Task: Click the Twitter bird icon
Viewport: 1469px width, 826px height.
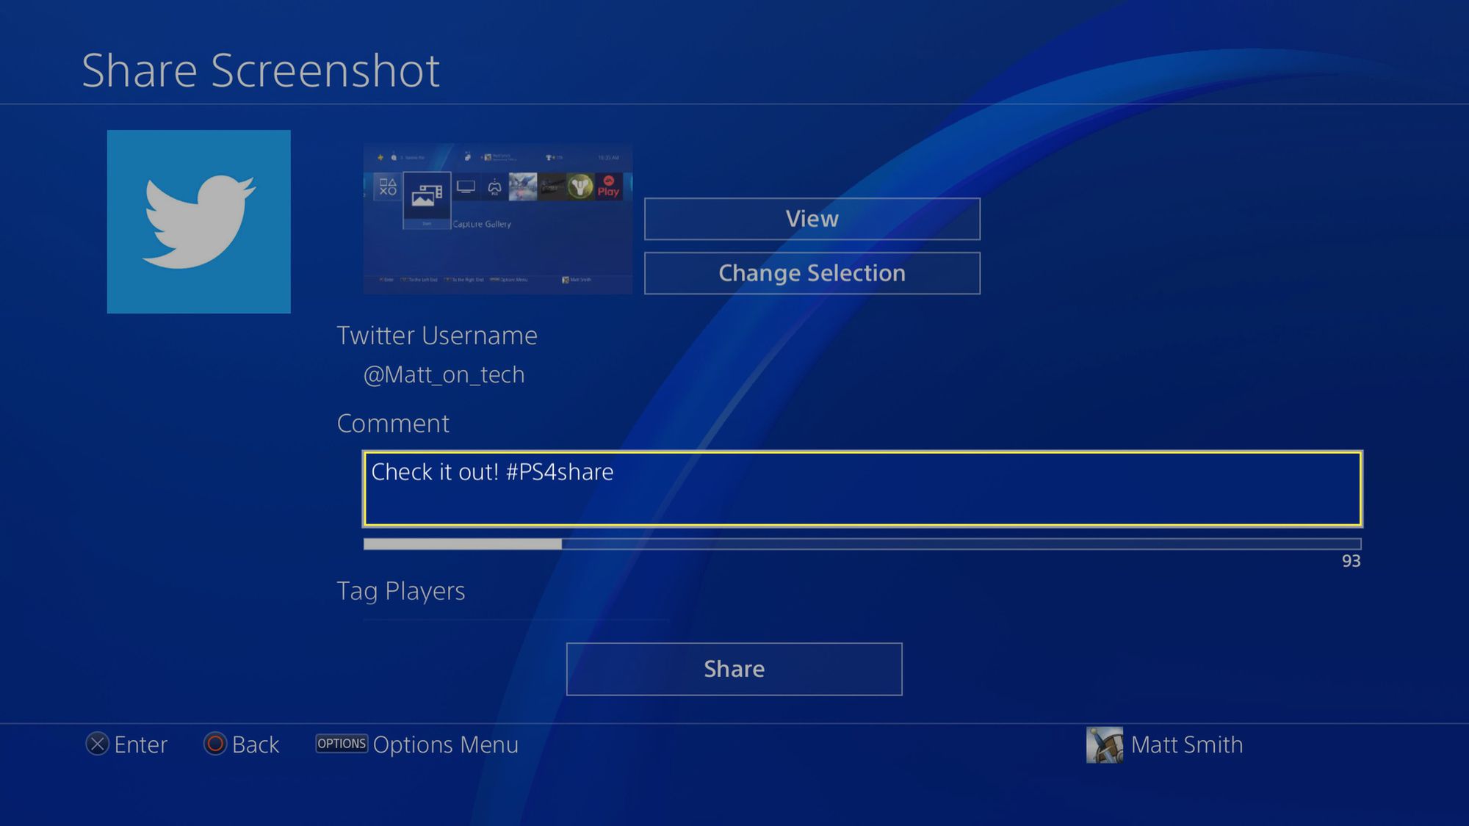Action: (x=198, y=220)
